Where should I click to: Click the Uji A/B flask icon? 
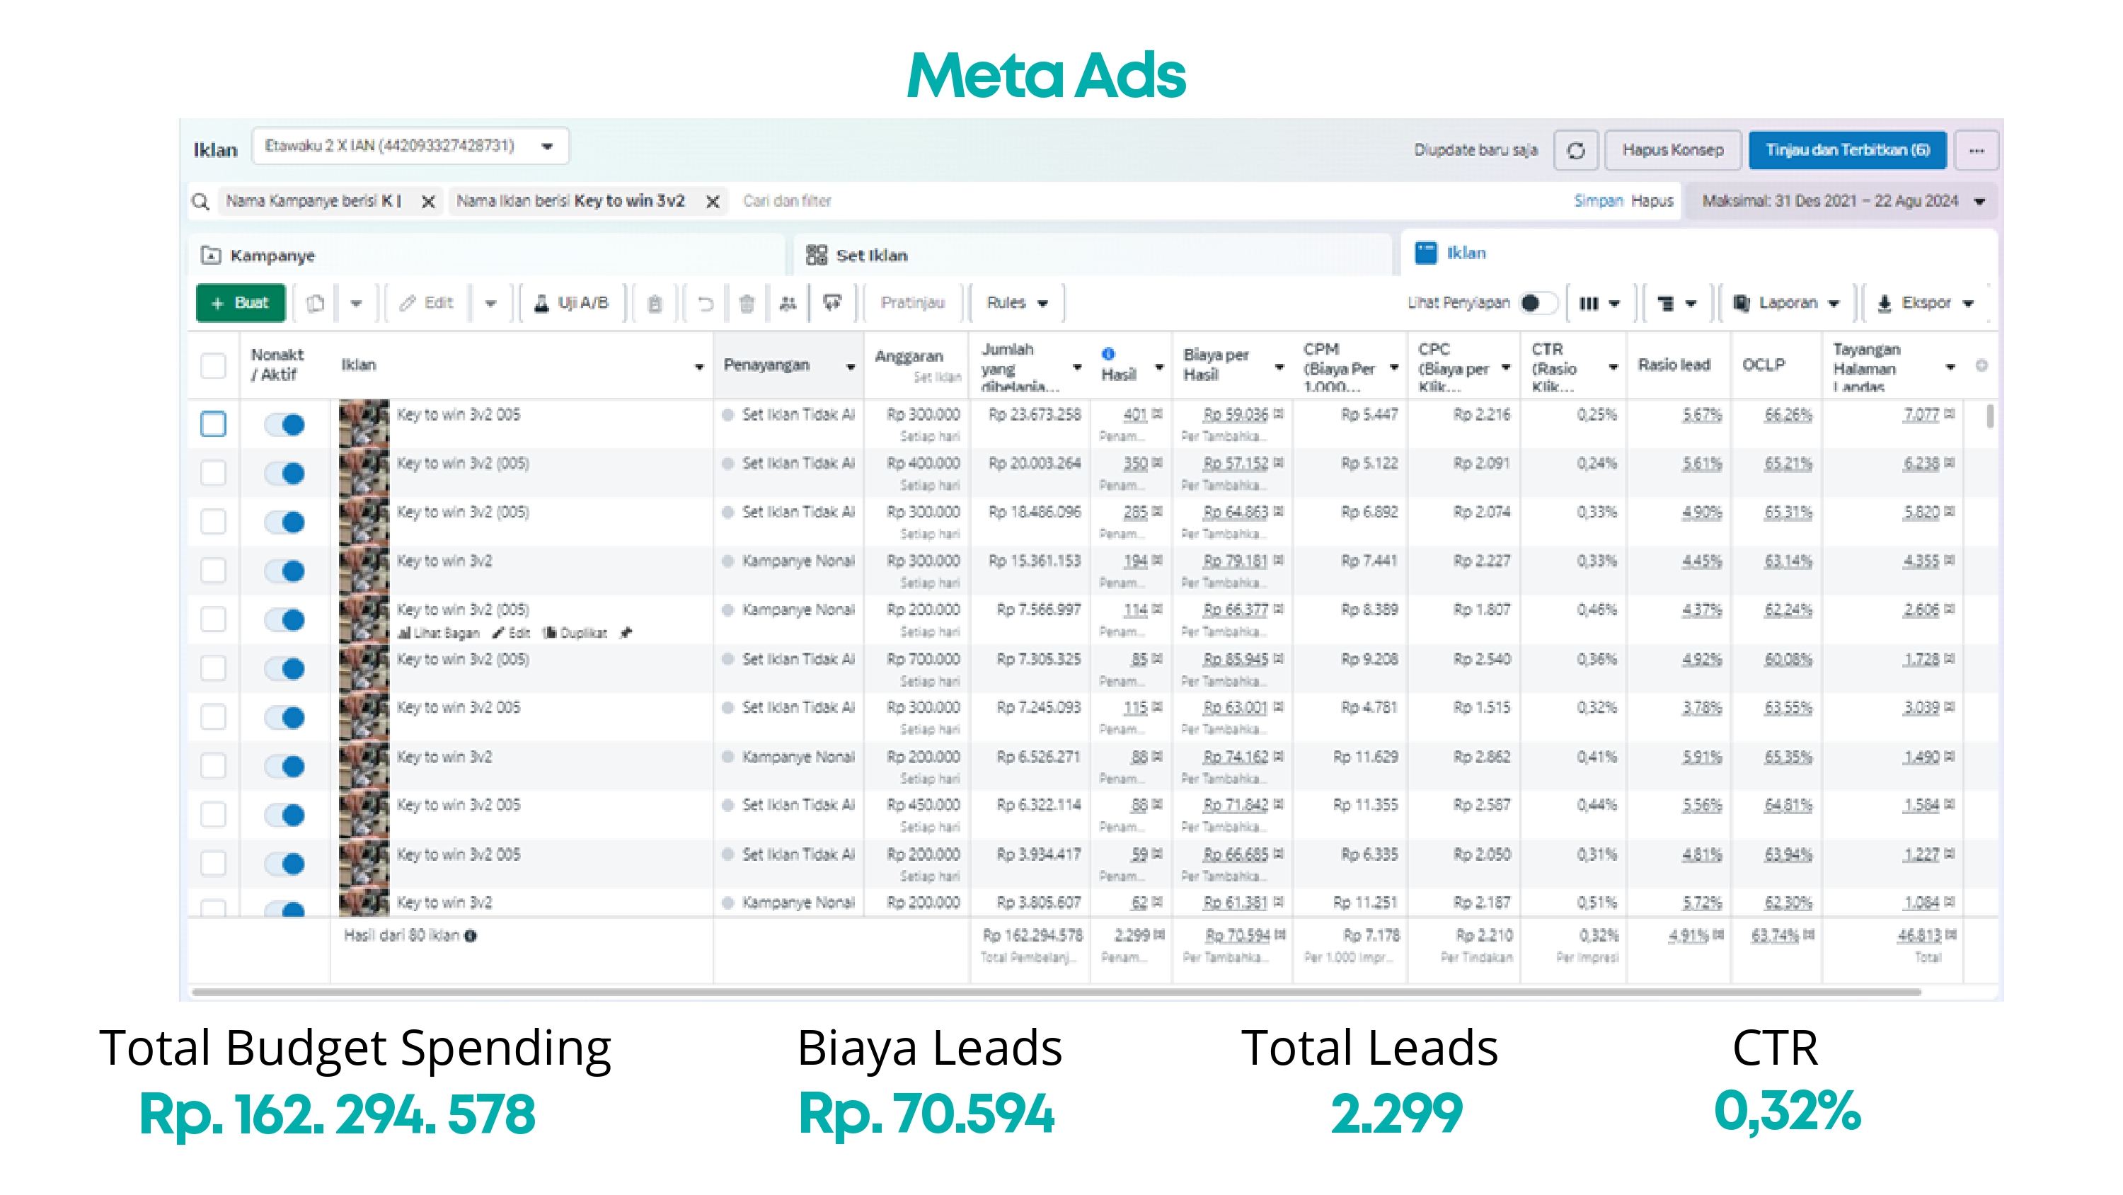[541, 303]
